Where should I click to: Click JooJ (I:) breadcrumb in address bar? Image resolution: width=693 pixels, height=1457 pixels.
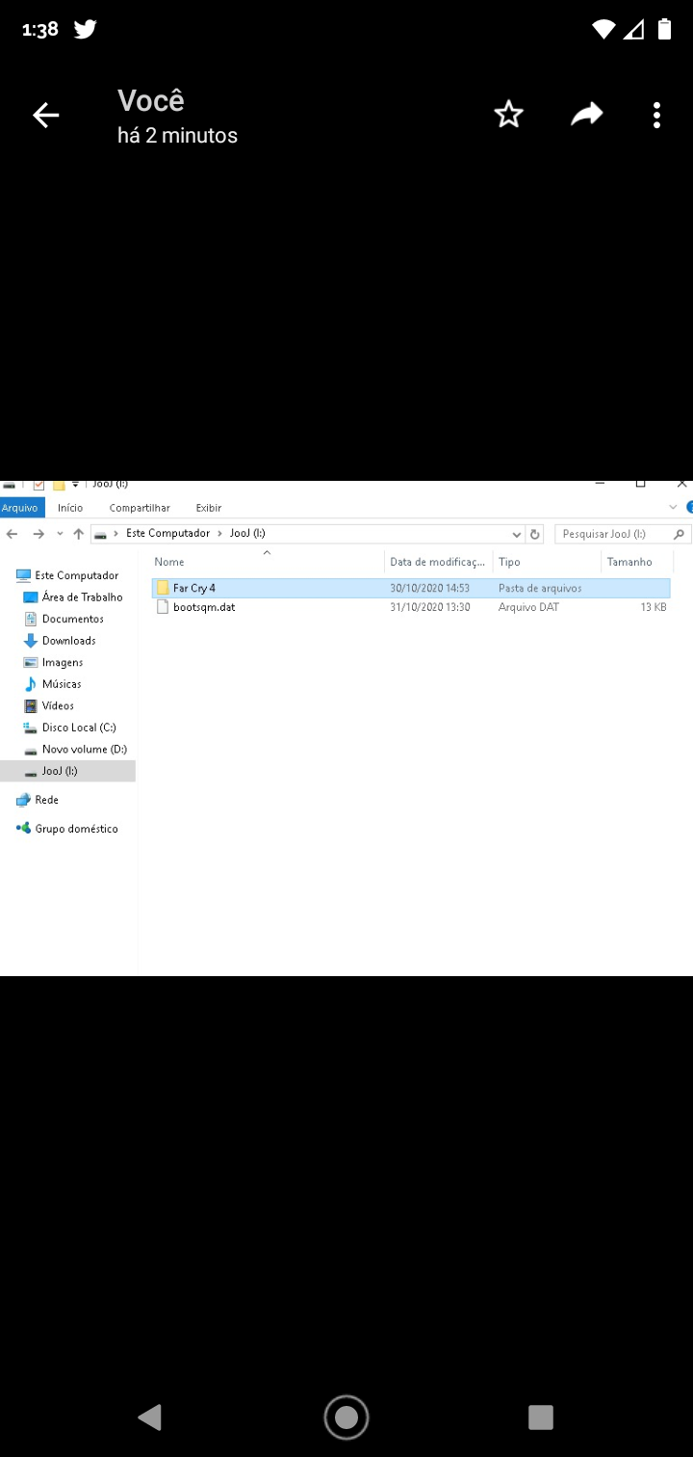tap(247, 533)
